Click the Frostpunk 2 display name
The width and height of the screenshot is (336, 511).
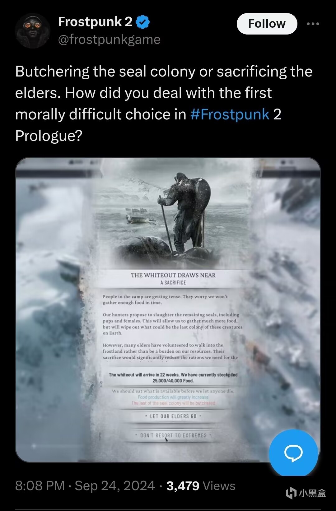(x=95, y=22)
